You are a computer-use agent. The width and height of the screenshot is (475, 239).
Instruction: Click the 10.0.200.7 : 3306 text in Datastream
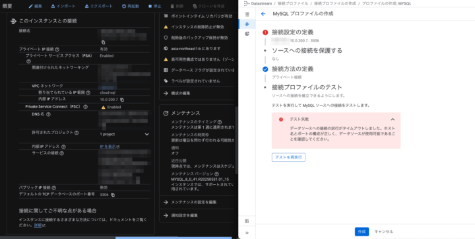(304, 40)
